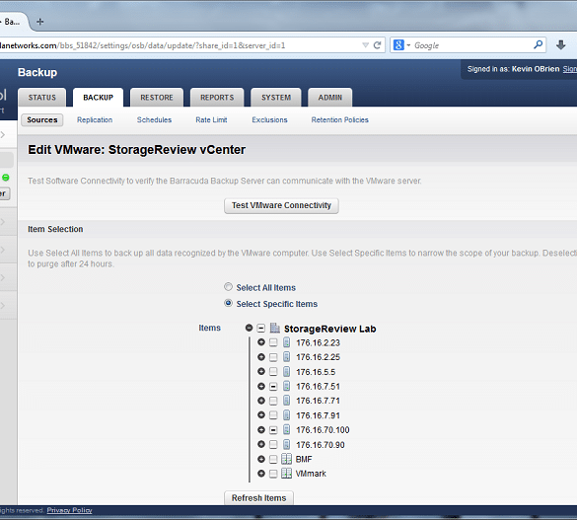Expand the 176.16.7.91 tree node
577x520 pixels.
click(x=261, y=414)
